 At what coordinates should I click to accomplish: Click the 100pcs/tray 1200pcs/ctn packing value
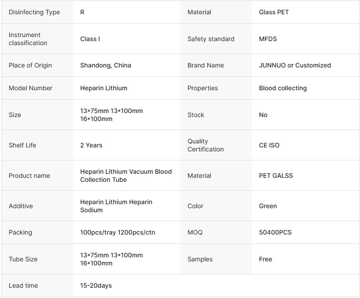(117, 232)
